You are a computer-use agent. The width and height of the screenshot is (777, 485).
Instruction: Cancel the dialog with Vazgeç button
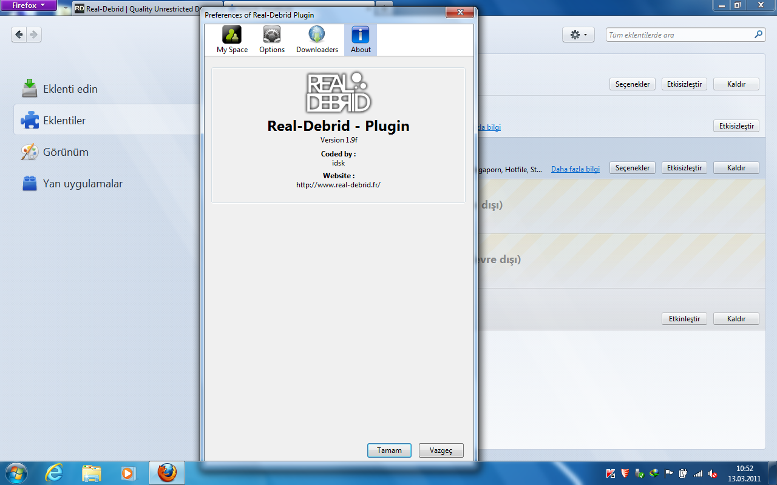(441, 450)
